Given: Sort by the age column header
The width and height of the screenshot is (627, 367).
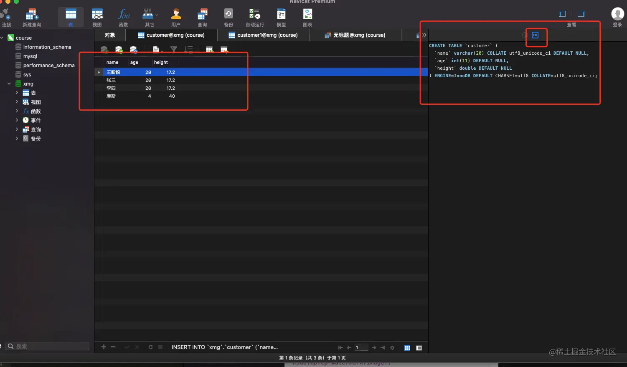Looking at the screenshot, I should click(x=140, y=62).
